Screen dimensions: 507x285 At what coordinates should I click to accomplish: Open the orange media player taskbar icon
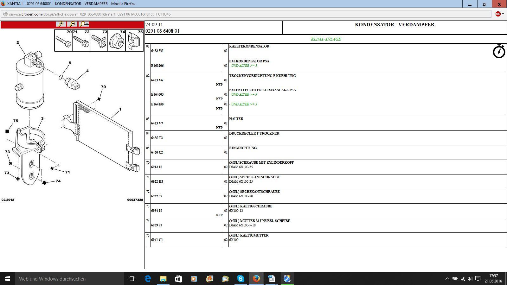(x=194, y=279)
